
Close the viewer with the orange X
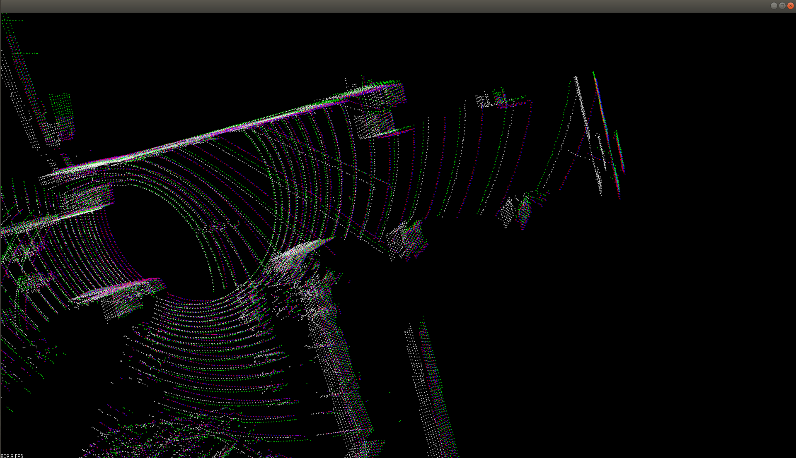coord(790,6)
